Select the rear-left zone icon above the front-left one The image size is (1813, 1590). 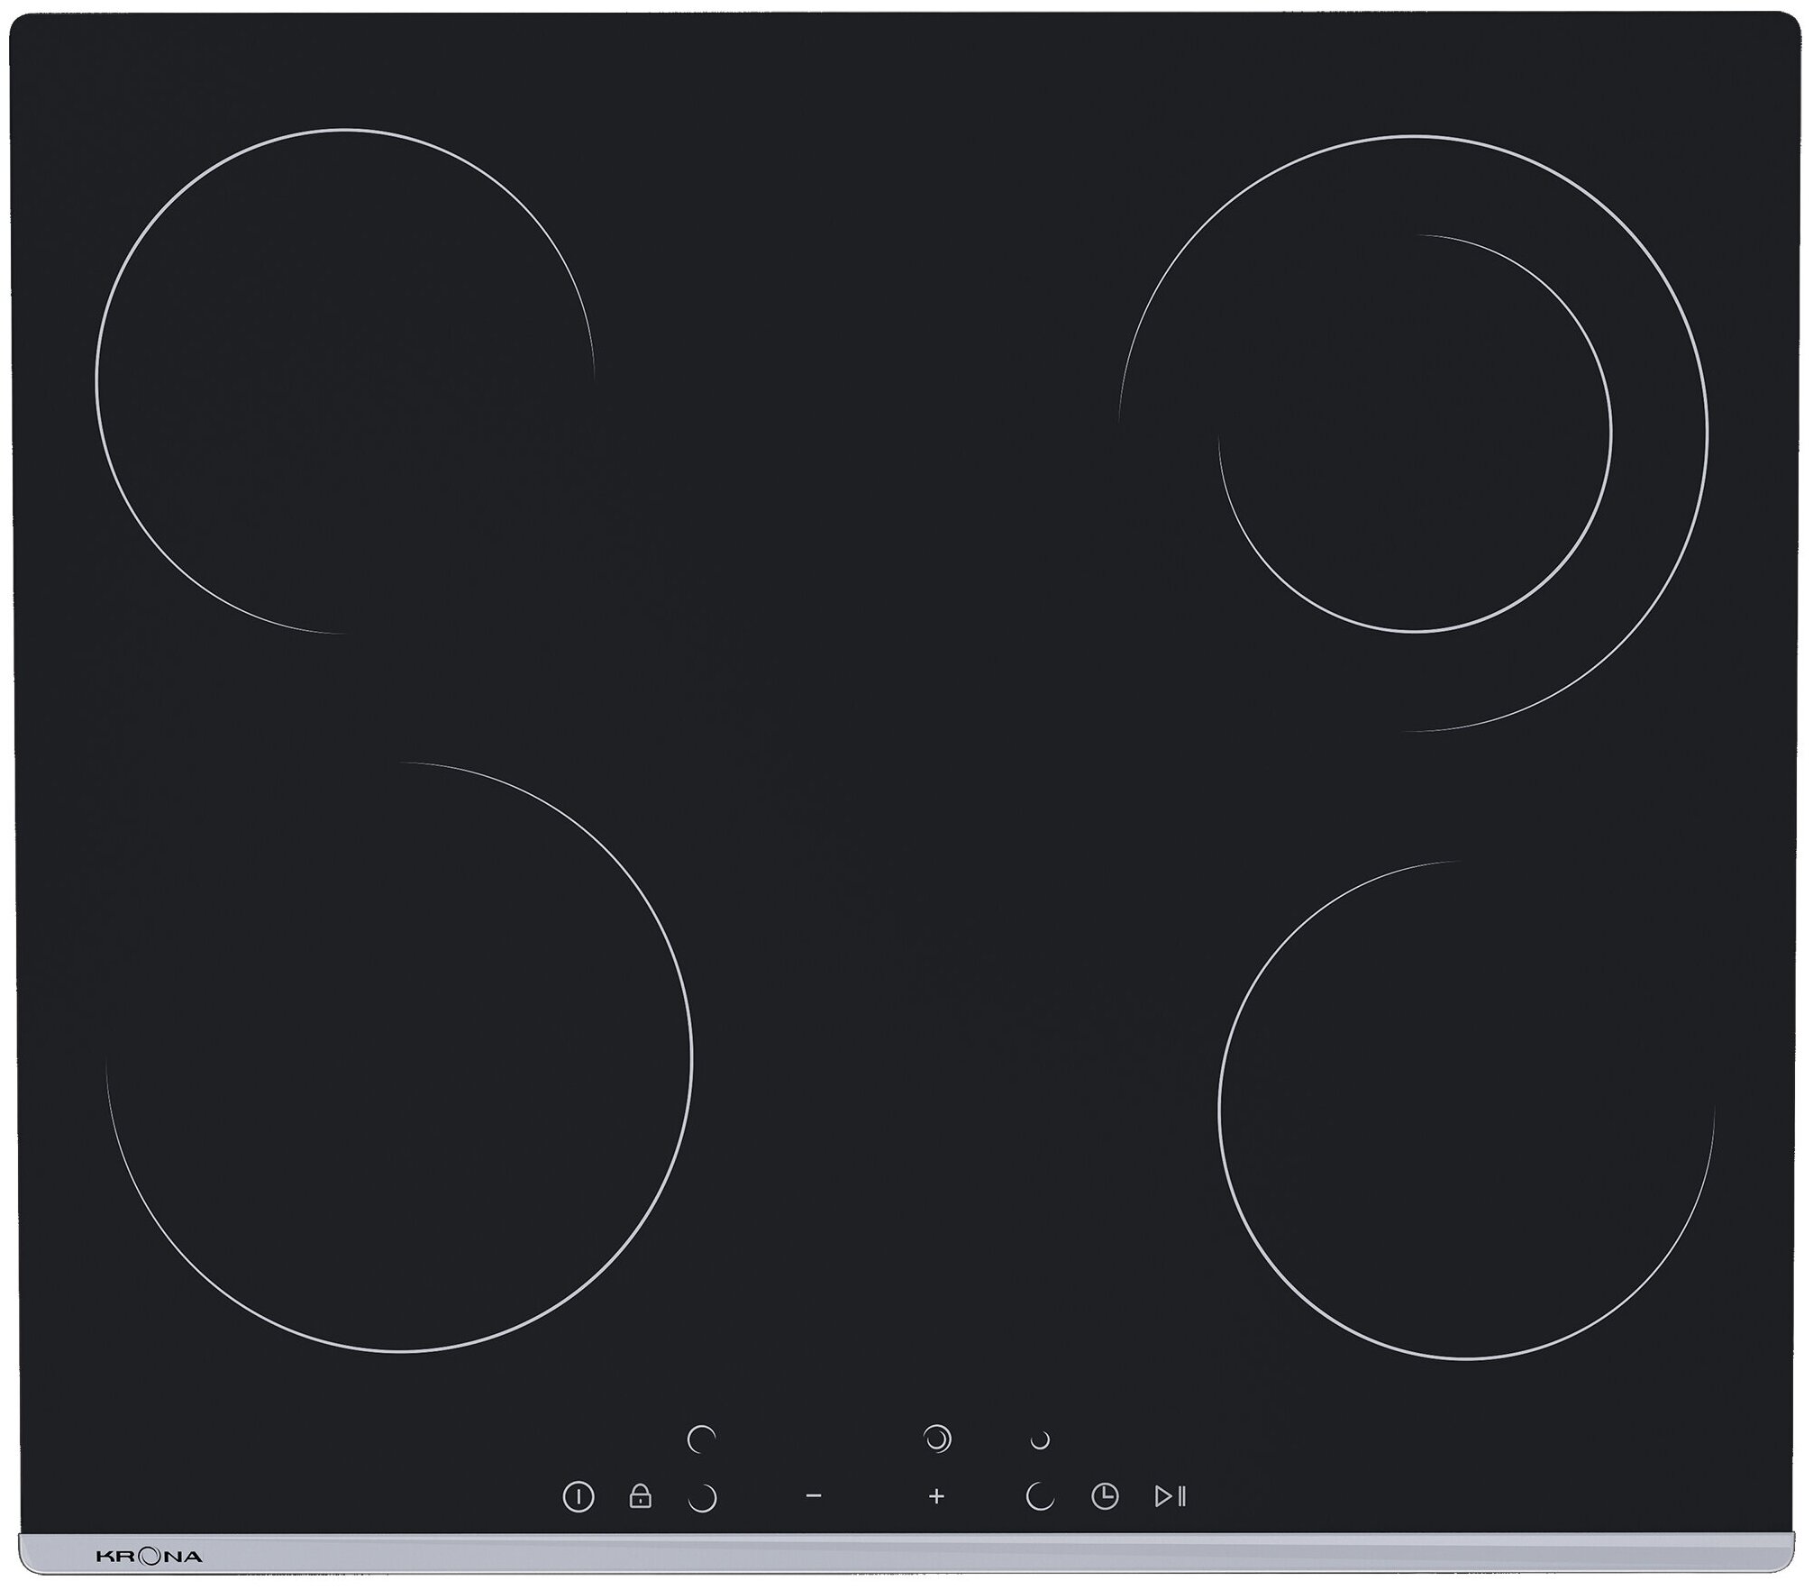click(701, 1439)
